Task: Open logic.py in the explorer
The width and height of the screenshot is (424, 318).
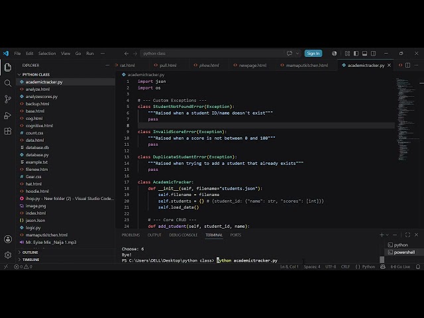Action: (x=33, y=228)
